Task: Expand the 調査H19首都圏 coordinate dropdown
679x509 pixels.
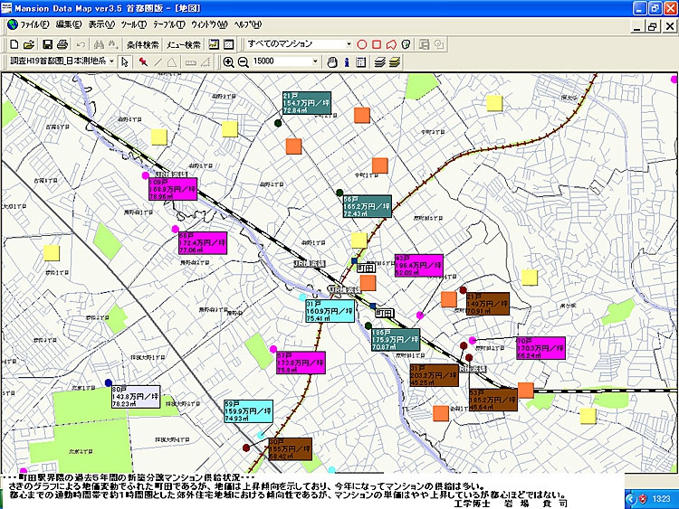Action: tap(110, 61)
